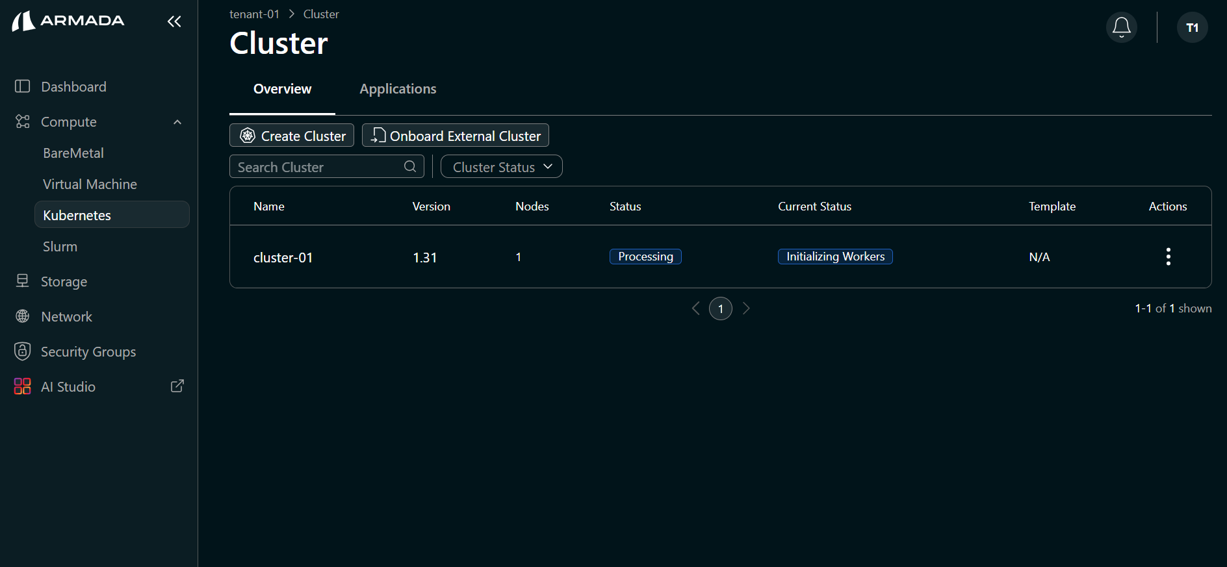Go to previous page arrow
Viewport: 1227px width, 567px height.
[696, 309]
